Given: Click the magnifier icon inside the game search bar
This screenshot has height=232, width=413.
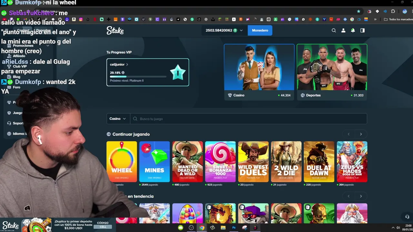Looking at the screenshot, I should [x=135, y=119].
